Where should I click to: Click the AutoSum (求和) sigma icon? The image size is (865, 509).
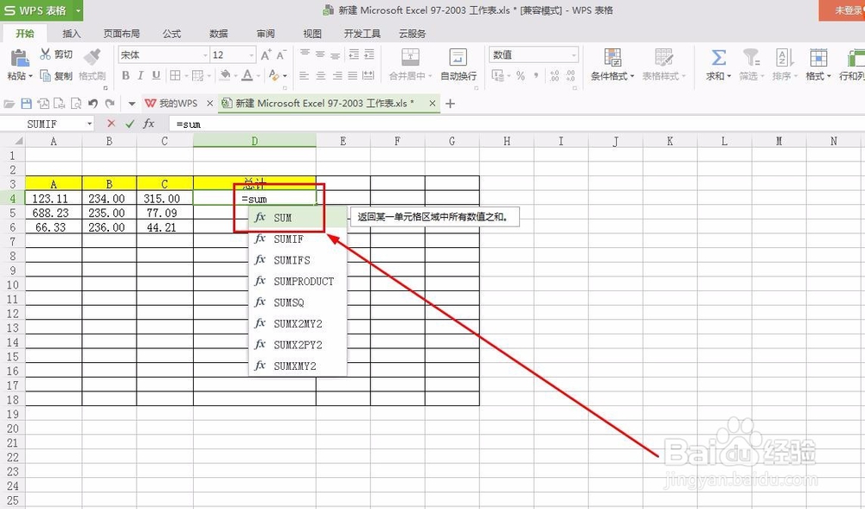point(718,57)
